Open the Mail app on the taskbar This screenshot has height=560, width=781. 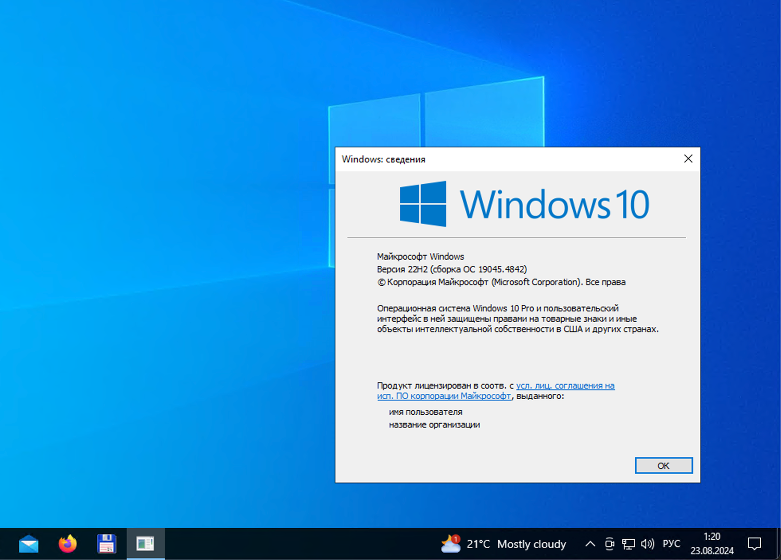pos(28,543)
